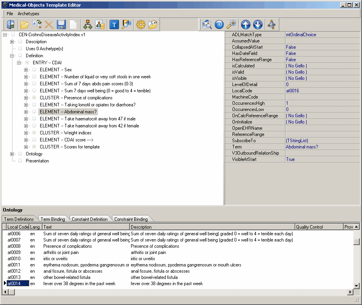362x305 pixels.
Task: Expand CLUSTER -- Presence of complications
Action: (x=26, y=98)
